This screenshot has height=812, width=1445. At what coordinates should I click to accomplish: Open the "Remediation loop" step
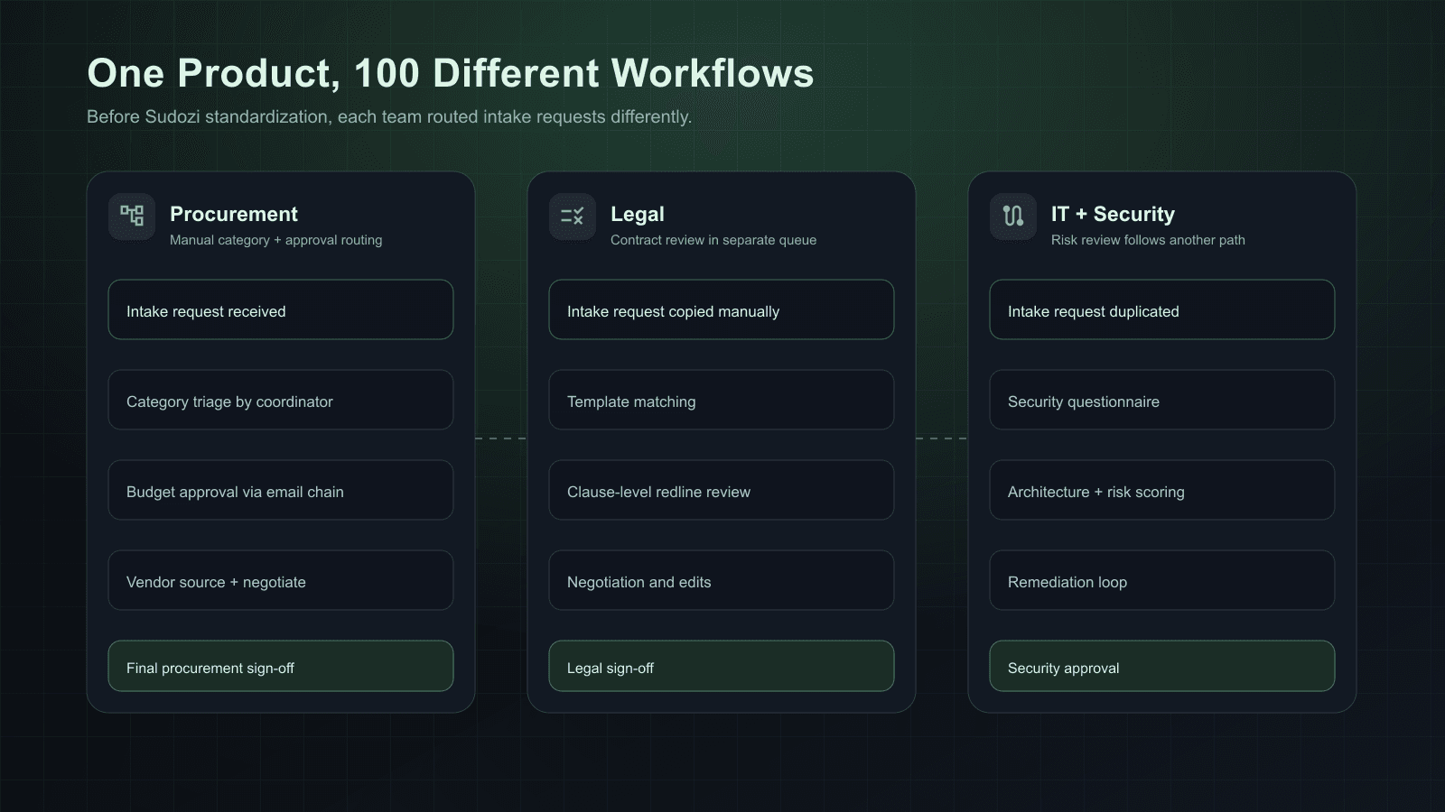1162,580
